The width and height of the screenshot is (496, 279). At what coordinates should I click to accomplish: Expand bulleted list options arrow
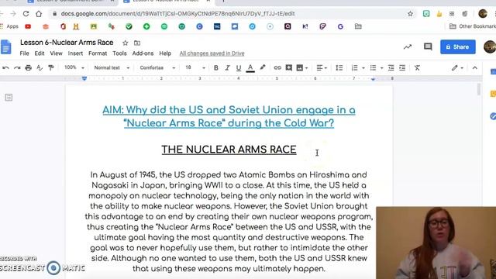382,68
